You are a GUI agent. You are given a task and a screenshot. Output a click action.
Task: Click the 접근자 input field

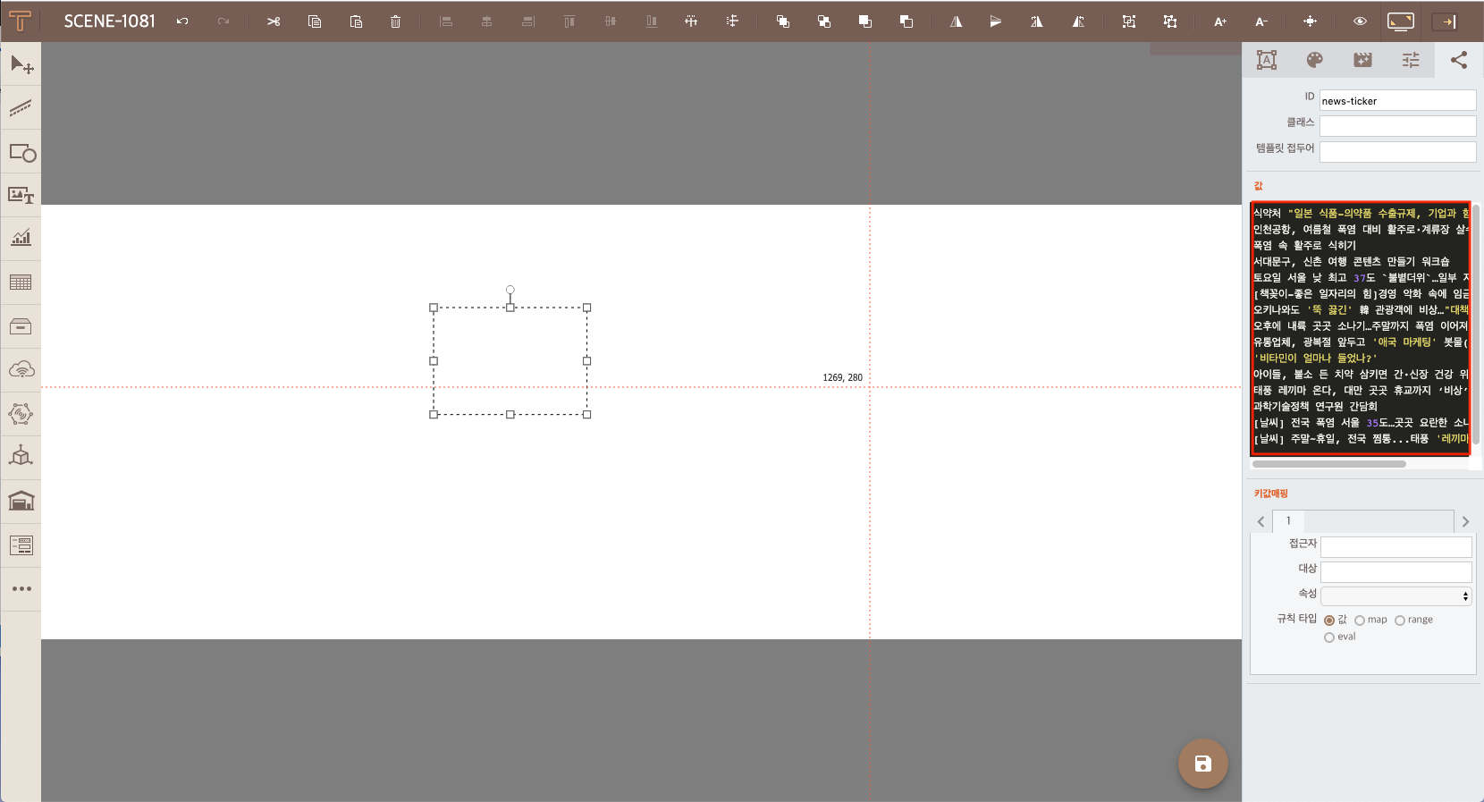tap(1396, 546)
